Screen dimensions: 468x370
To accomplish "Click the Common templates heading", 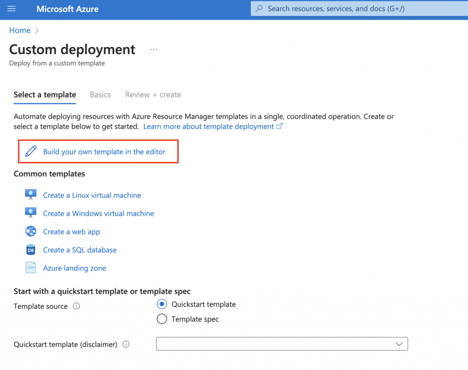I will (49, 174).
